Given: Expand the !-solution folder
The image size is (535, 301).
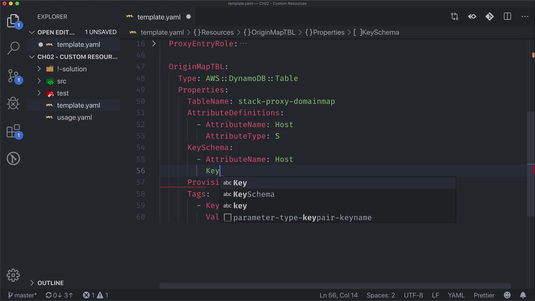Looking at the screenshot, I should (72, 69).
